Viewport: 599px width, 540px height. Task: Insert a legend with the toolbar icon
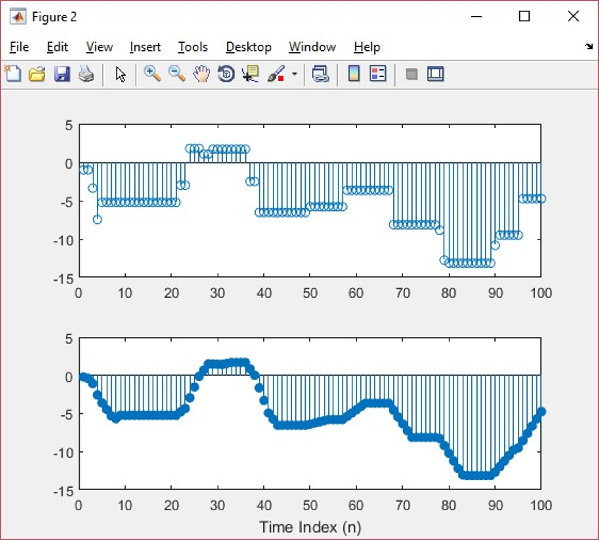point(378,74)
